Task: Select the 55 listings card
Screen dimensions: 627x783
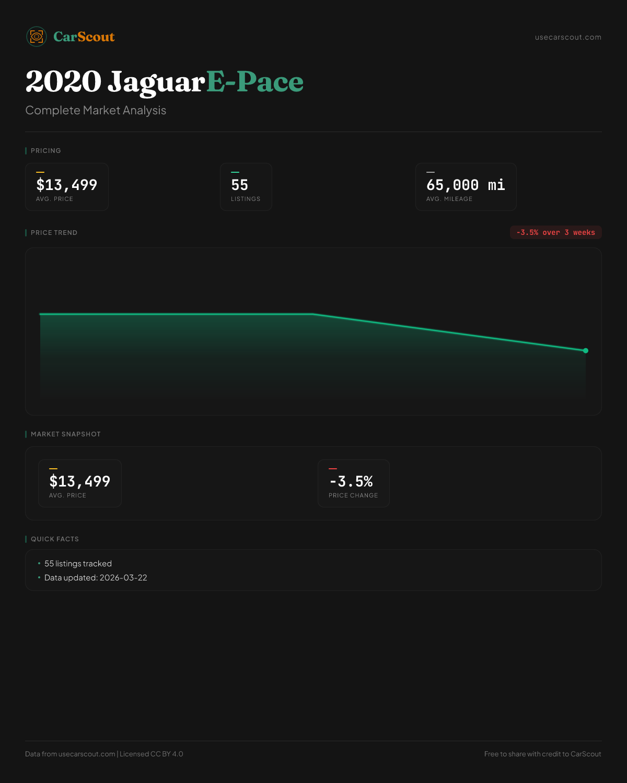Action: coord(246,187)
